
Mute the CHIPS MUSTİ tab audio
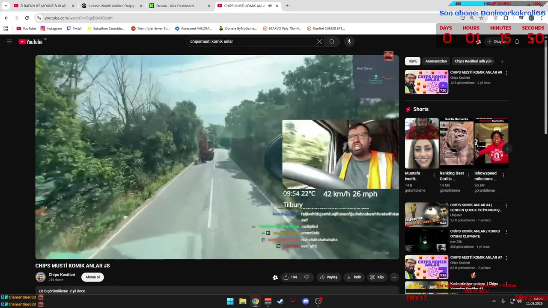[x=270, y=6]
